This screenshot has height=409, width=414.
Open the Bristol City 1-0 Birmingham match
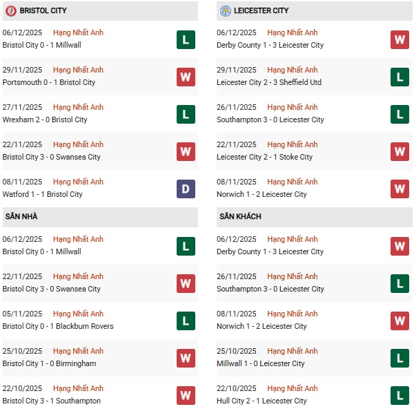[49, 363]
